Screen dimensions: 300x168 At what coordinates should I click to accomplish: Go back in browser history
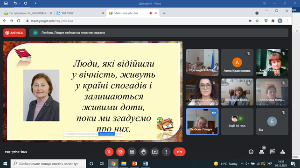5,21
